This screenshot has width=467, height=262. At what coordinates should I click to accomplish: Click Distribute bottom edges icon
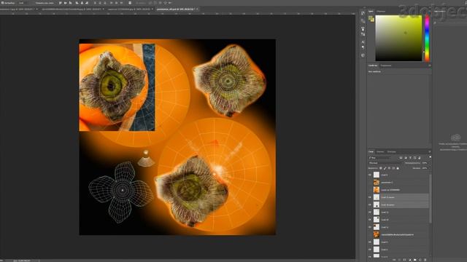click(105, 3)
